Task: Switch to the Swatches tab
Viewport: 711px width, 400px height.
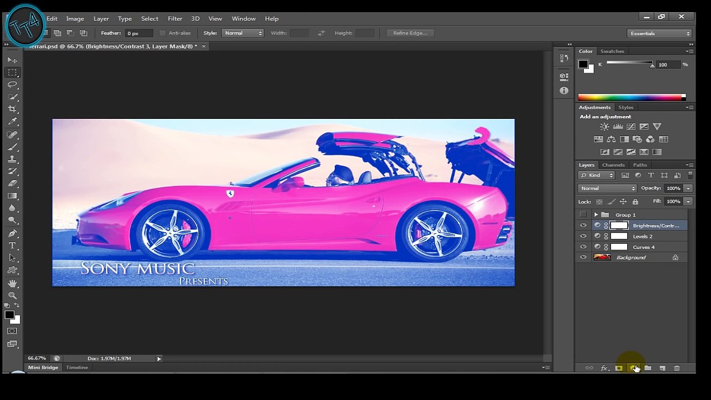Action: tap(612, 51)
